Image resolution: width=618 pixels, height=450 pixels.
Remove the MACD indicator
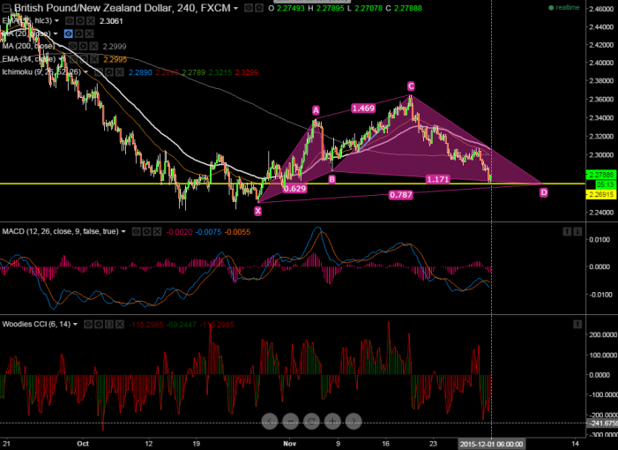click(157, 231)
